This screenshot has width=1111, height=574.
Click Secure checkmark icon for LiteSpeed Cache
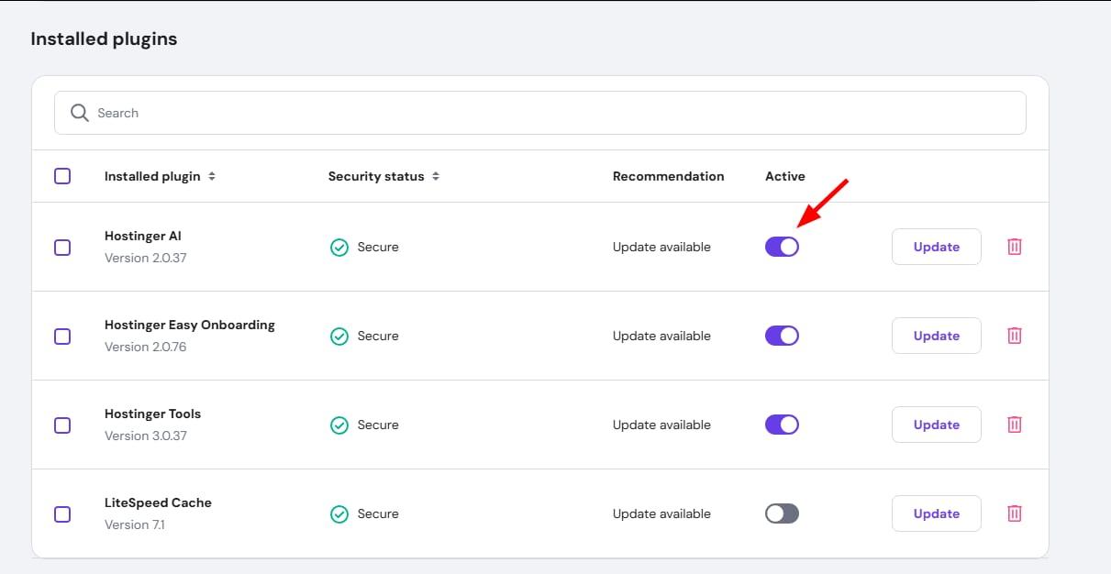pos(339,514)
